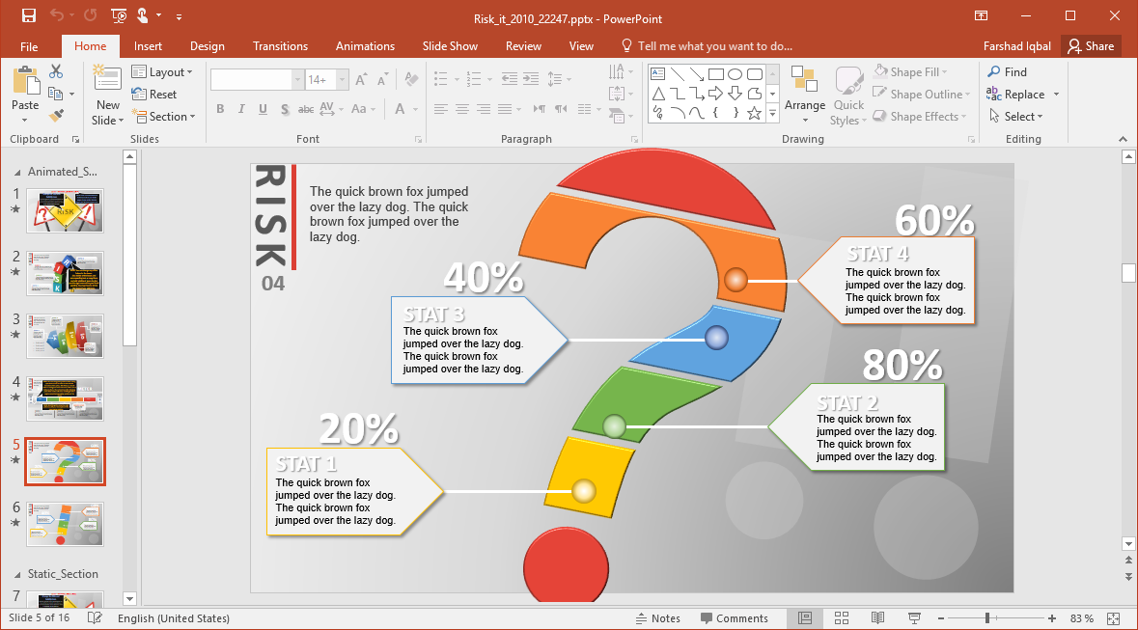Open the Animations ribbon tab

[365, 45]
